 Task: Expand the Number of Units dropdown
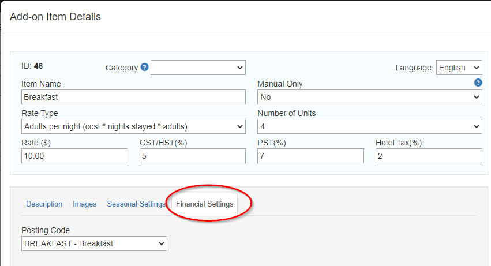click(x=369, y=126)
